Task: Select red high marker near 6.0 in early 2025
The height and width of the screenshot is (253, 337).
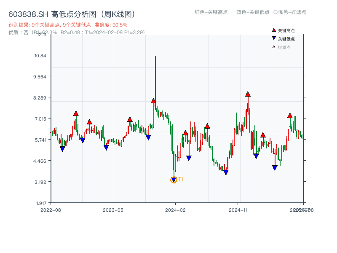Action: (263, 135)
